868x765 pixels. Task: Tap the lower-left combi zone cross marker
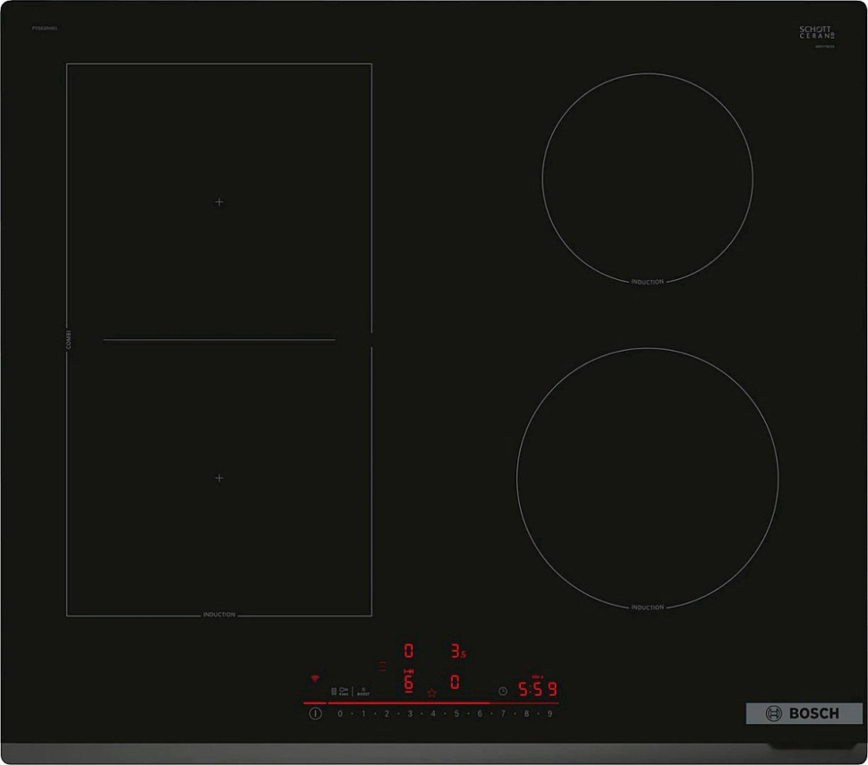coord(219,478)
